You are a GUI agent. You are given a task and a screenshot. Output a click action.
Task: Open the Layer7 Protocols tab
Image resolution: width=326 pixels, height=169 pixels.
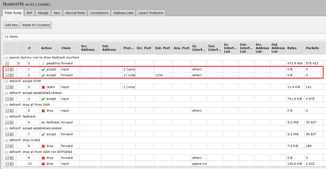click(151, 13)
